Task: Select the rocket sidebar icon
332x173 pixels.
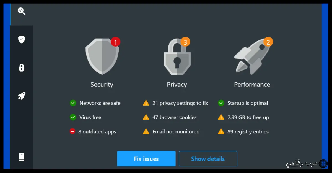Action: pyautogui.click(x=22, y=96)
